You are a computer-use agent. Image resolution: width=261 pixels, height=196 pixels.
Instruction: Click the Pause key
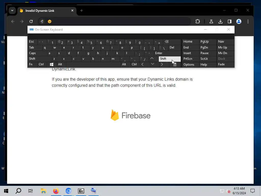pos(207,53)
